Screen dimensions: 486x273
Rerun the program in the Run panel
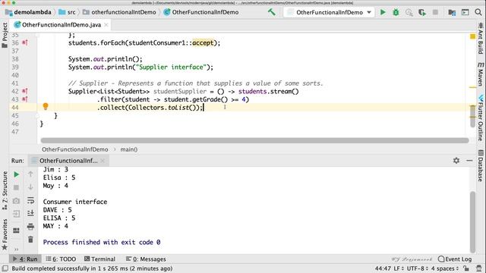point(17,174)
